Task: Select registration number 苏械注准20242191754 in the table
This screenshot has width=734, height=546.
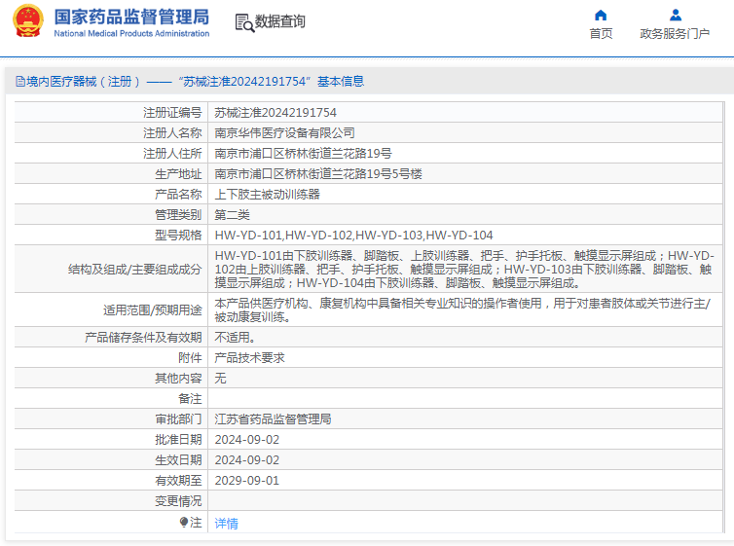Action: (275, 113)
